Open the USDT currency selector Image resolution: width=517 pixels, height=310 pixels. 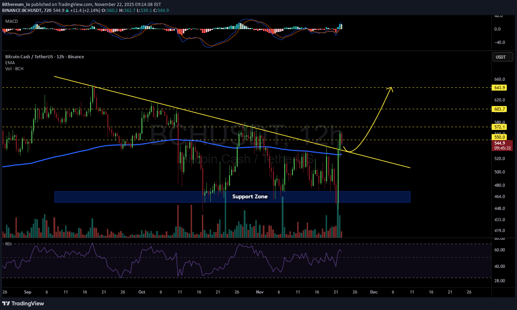500,57
